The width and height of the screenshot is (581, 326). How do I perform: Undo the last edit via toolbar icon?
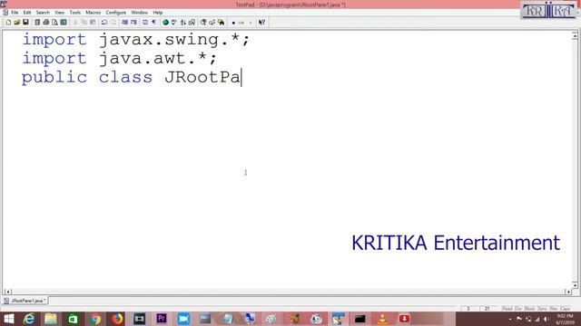click(x=104, y=23)
